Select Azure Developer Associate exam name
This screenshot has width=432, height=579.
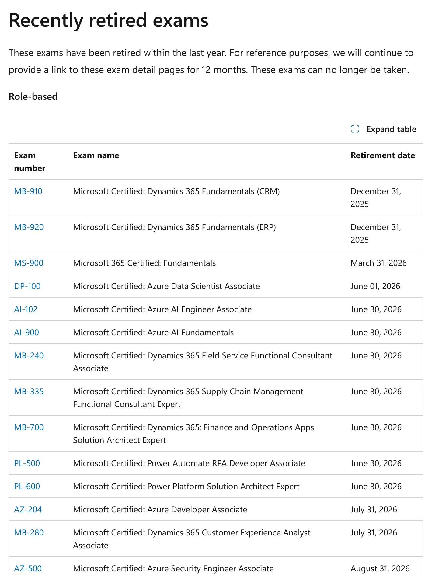[160, 510]
